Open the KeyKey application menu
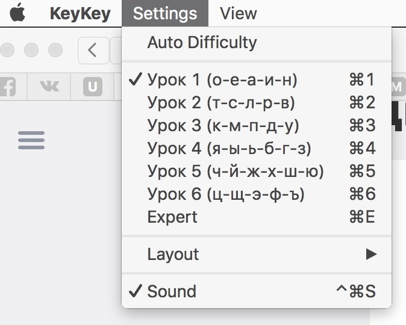The image size is (406, 325). pyautogui.click(x=80, y=13)
